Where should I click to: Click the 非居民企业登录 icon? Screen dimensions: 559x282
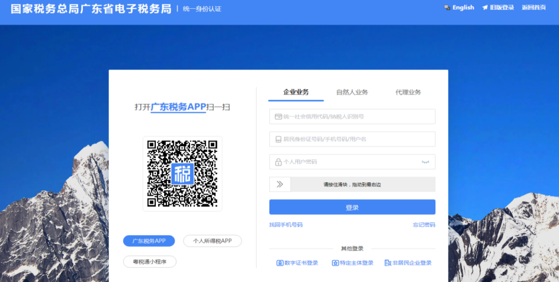point(388,263)
